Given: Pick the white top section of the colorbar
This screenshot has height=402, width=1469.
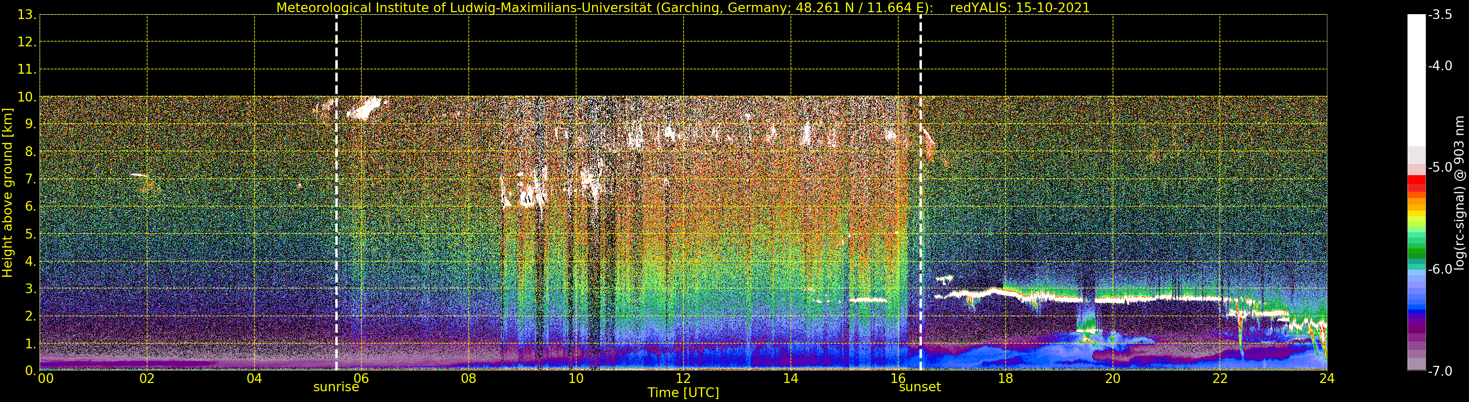Looking at the screenshot, I should click(x=1416, y=80).
